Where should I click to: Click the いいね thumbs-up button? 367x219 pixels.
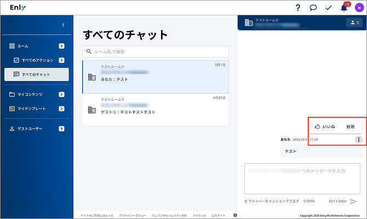(325, 126)
